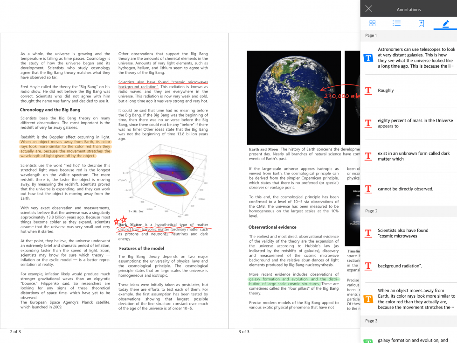Click the Page 1 section header

coord(409,35)
